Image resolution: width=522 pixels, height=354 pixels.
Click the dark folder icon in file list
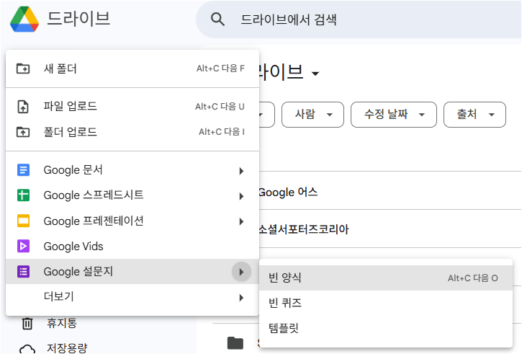tap(235, 343)
